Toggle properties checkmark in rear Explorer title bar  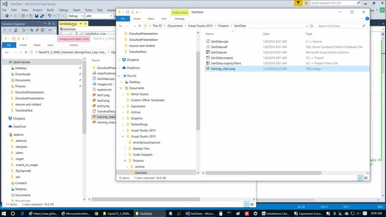(x=14, y=38)
